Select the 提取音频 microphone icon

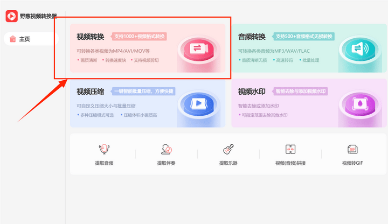[x=104, y=150]
